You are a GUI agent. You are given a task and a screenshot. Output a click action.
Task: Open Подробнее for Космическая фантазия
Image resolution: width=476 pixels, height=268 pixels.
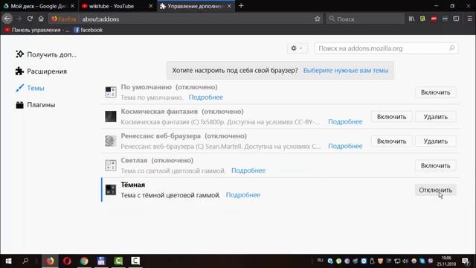click(345, 121)
